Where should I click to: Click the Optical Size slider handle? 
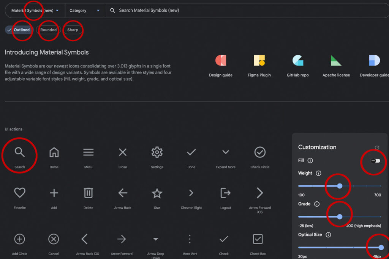[x=381, y=247]
